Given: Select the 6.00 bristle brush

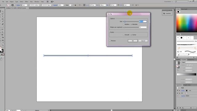Looking at the screenshot, I should click(187, 51).
